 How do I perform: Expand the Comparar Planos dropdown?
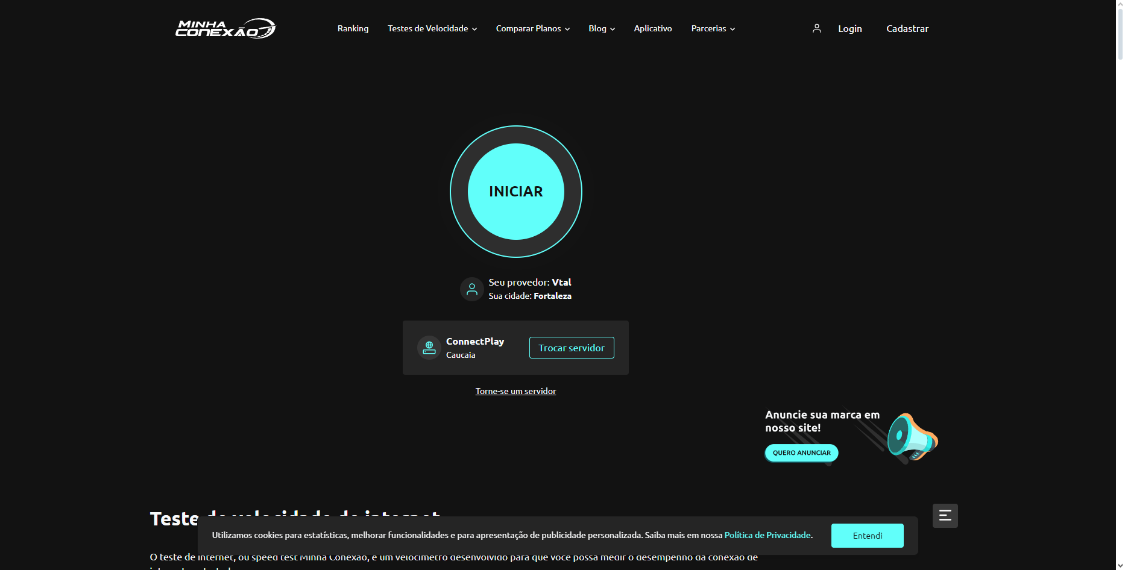click(x=533, y=28)
